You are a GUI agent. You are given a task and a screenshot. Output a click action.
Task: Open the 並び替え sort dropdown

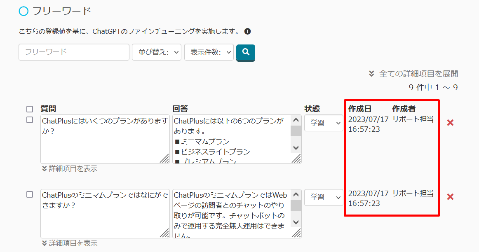[157, 52]
